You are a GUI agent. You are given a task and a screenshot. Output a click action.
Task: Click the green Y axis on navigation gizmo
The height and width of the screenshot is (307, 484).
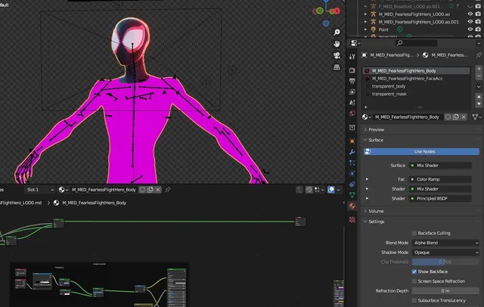320,11
